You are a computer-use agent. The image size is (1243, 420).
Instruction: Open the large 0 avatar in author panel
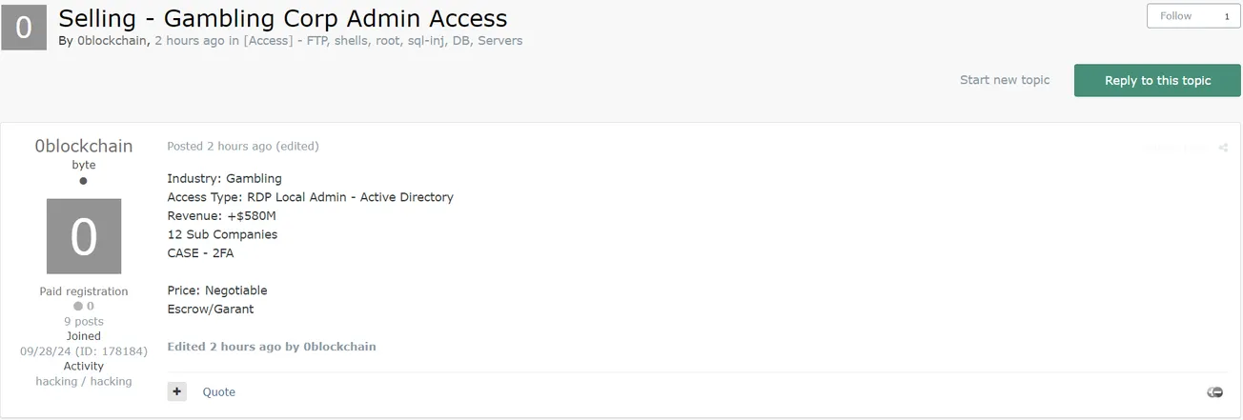84,236
